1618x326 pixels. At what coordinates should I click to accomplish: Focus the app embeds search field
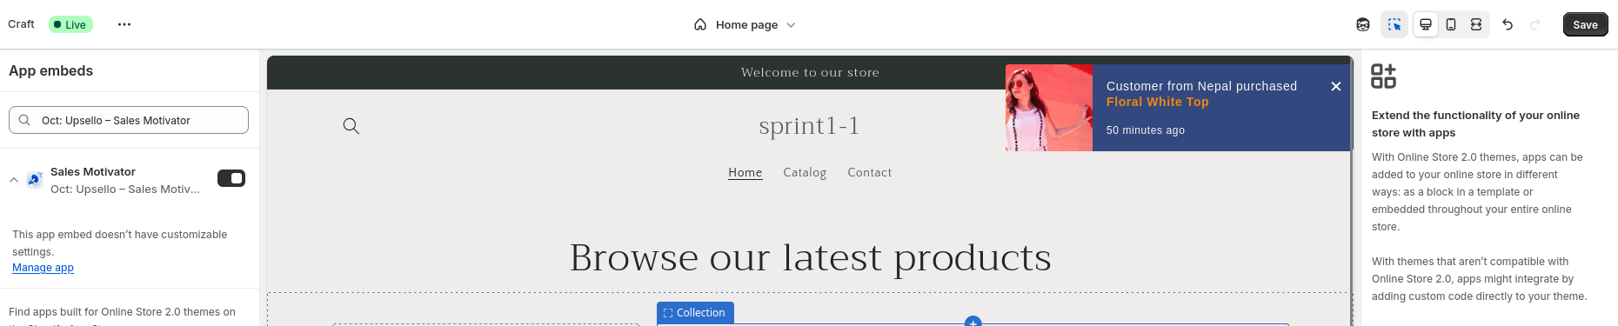click(x=129, y=120)
